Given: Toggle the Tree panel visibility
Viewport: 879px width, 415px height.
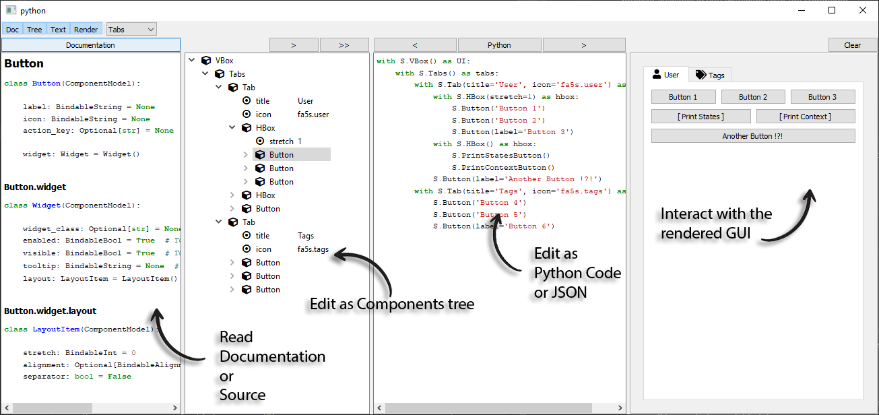Looking at the screenshot, I should pyautogui.click(x=34, y=30).
